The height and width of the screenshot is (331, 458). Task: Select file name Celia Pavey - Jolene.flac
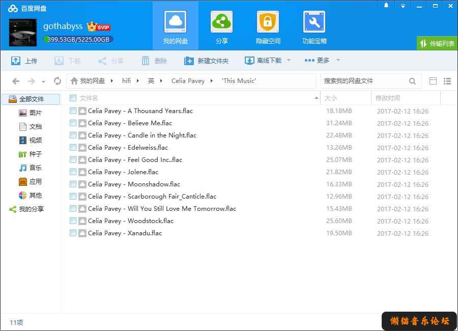coord(123,172)
